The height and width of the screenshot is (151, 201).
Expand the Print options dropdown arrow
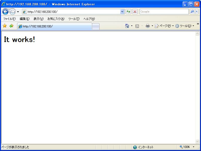point(152,26)
